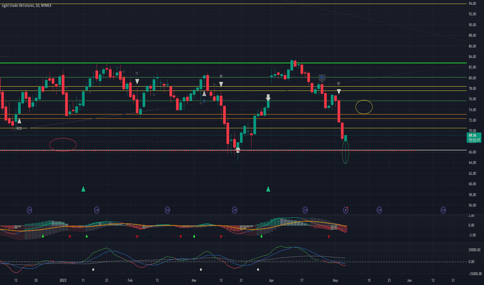Click the Apr date axis label
Image resolution: width=484 pixels, height=285 pixels.
pyautogui.click(x=271, y=280)
